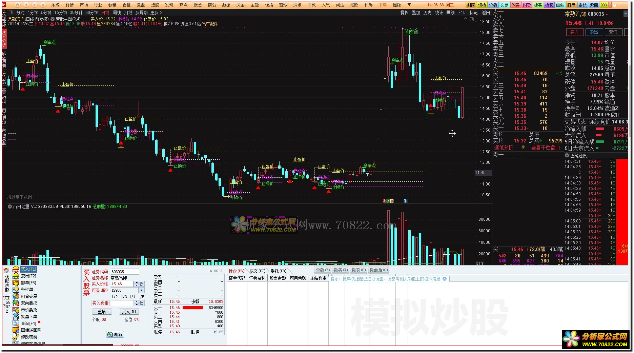Click the 全撤 blue shortcut button
Image resolution: width=634 pixels, height=353 pixels.
pyautogui.click(x=493, y=5)
